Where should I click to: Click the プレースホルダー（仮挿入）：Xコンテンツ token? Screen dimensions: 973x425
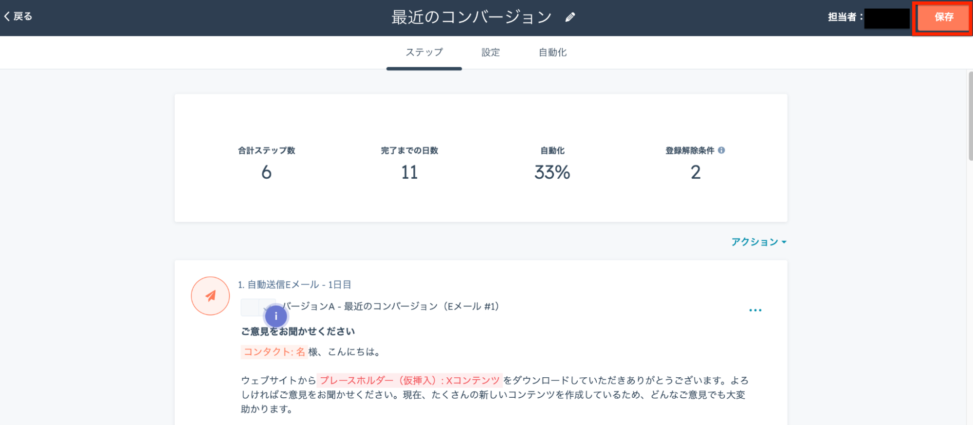pos(409,381)
